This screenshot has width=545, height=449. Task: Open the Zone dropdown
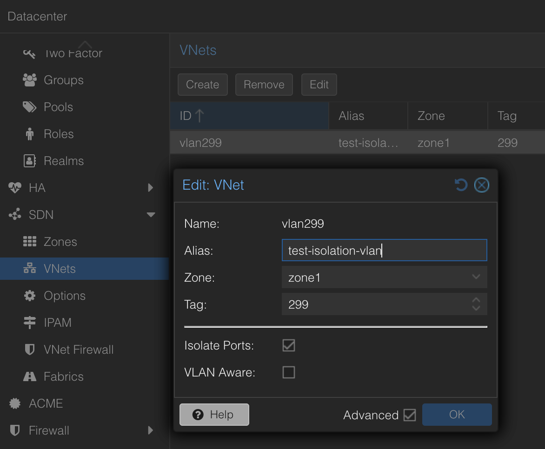coord(476,277)
